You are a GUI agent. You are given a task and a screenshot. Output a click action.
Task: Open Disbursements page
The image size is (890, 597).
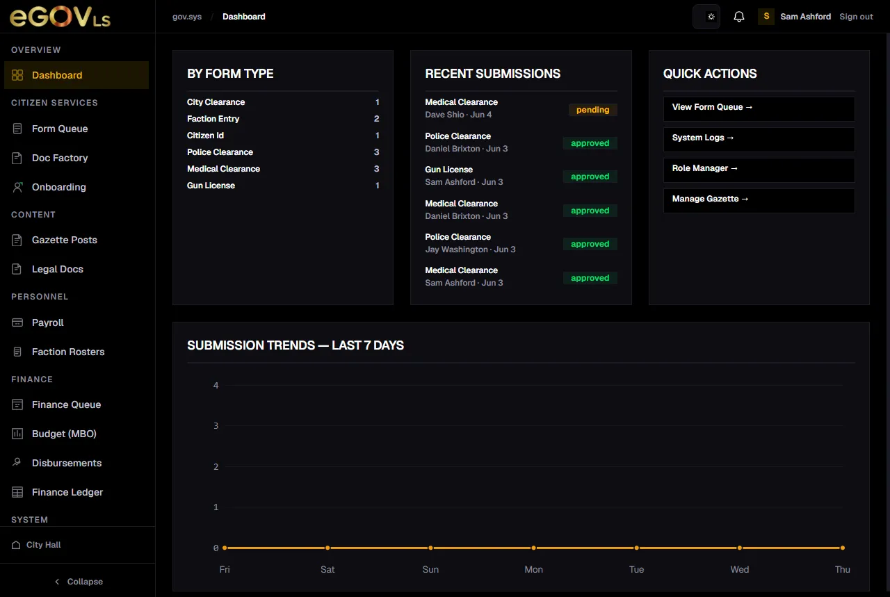pos(76,463)
